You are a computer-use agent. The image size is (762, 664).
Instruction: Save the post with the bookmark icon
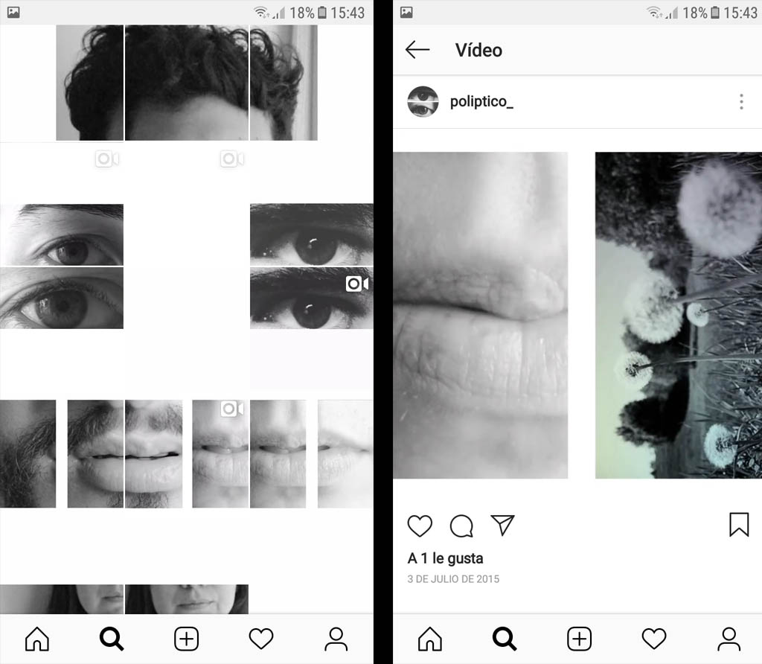pos(738,525)
